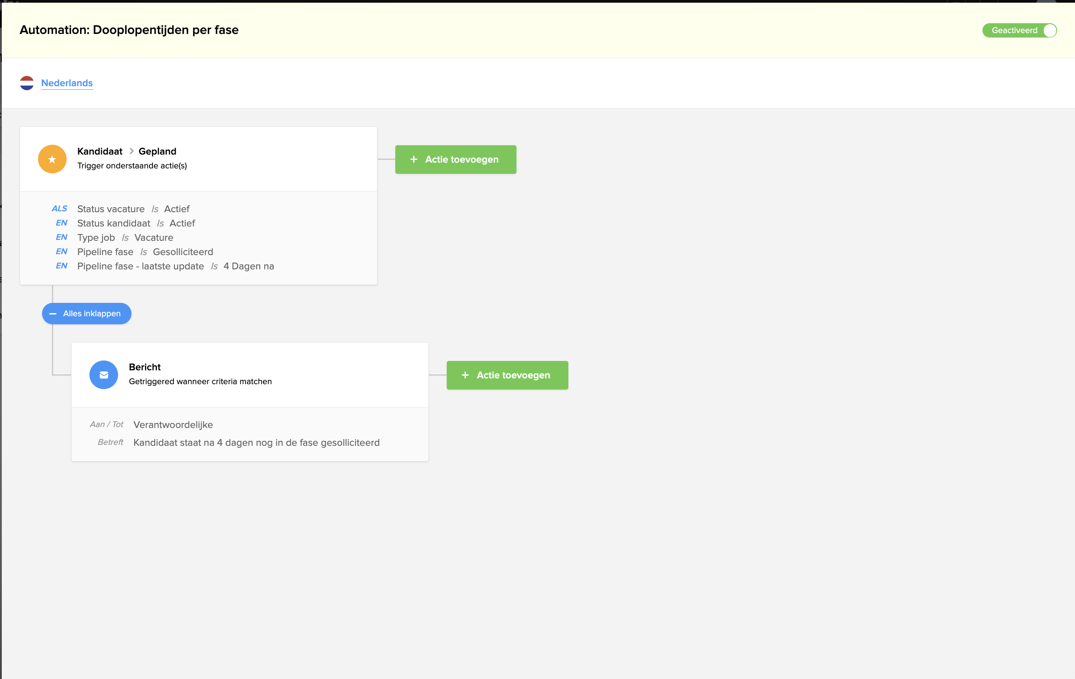Open the Bericht action title

pos(145,367)
